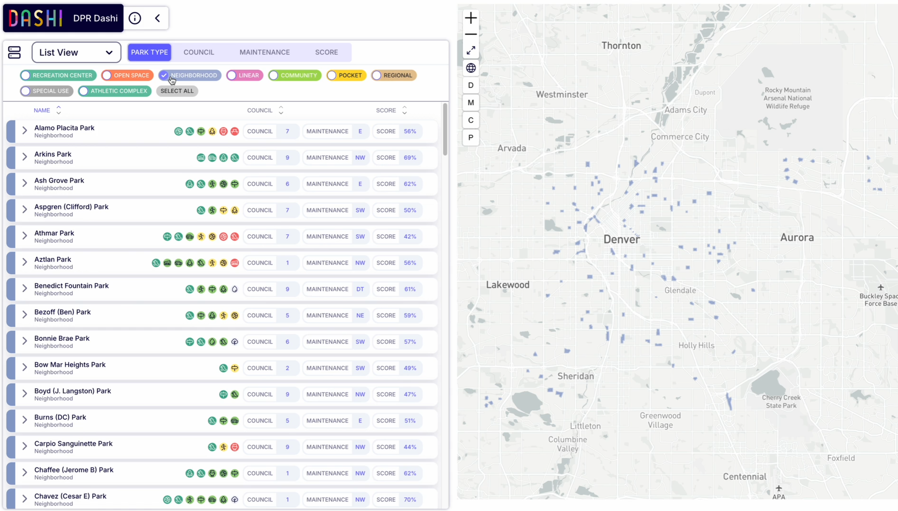Expand the Athmar Park row chevron

24,236
